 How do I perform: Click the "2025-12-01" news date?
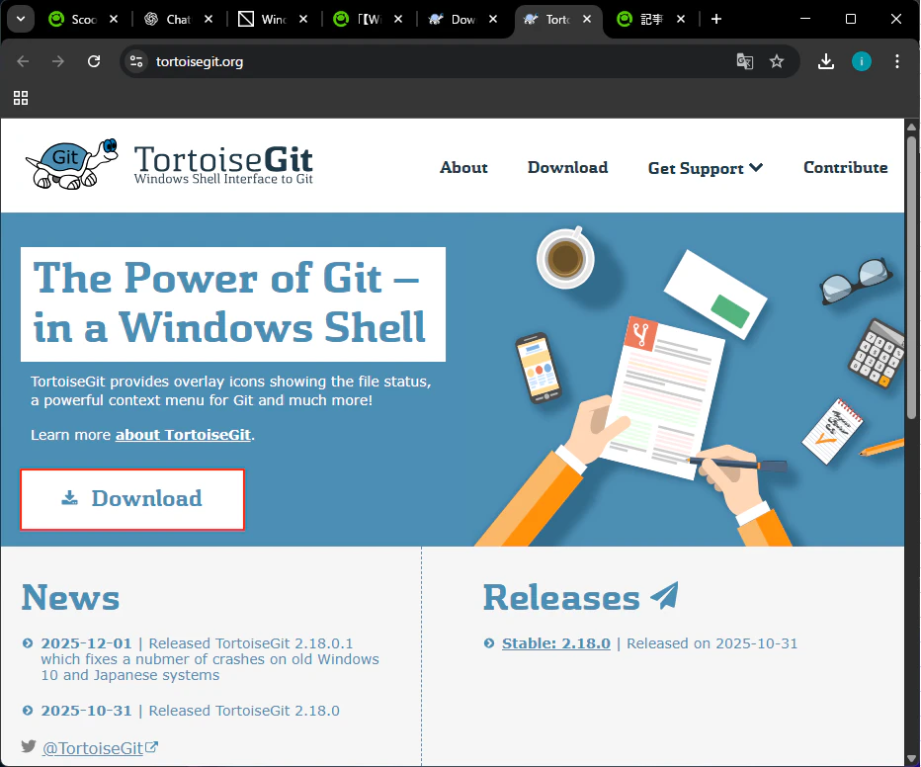[x=86, y=643]
